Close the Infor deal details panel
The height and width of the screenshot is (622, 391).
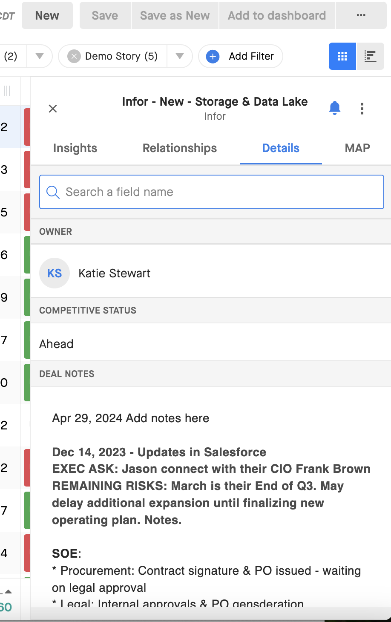52,109
